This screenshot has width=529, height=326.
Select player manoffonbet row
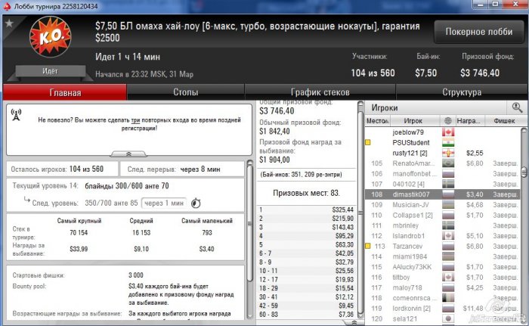(442, 174)
